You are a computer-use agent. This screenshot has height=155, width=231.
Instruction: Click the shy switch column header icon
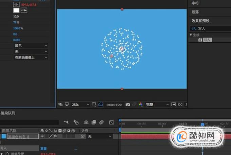[x=42, y=131]
